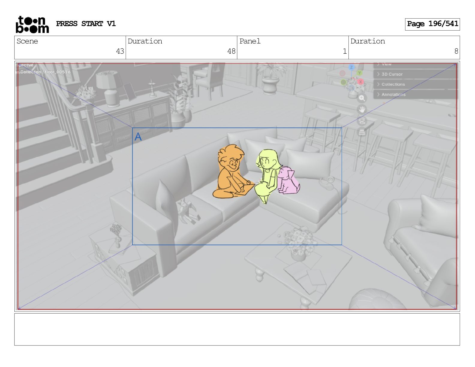Click the PRESS START V1 title
Viewport: 475px width, 367px height.
click(86, 24)
